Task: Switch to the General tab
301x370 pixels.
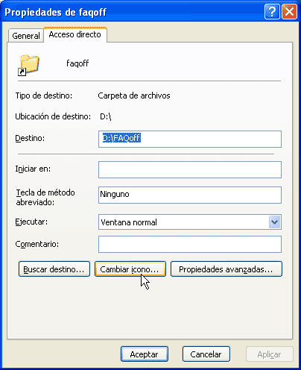Action: [x=26, y=36]
